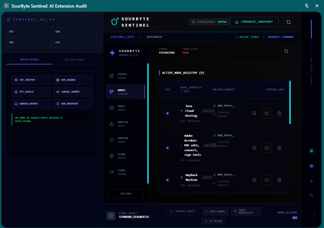
Task: Click the green dot on right rail
Action: pos(312,151)
